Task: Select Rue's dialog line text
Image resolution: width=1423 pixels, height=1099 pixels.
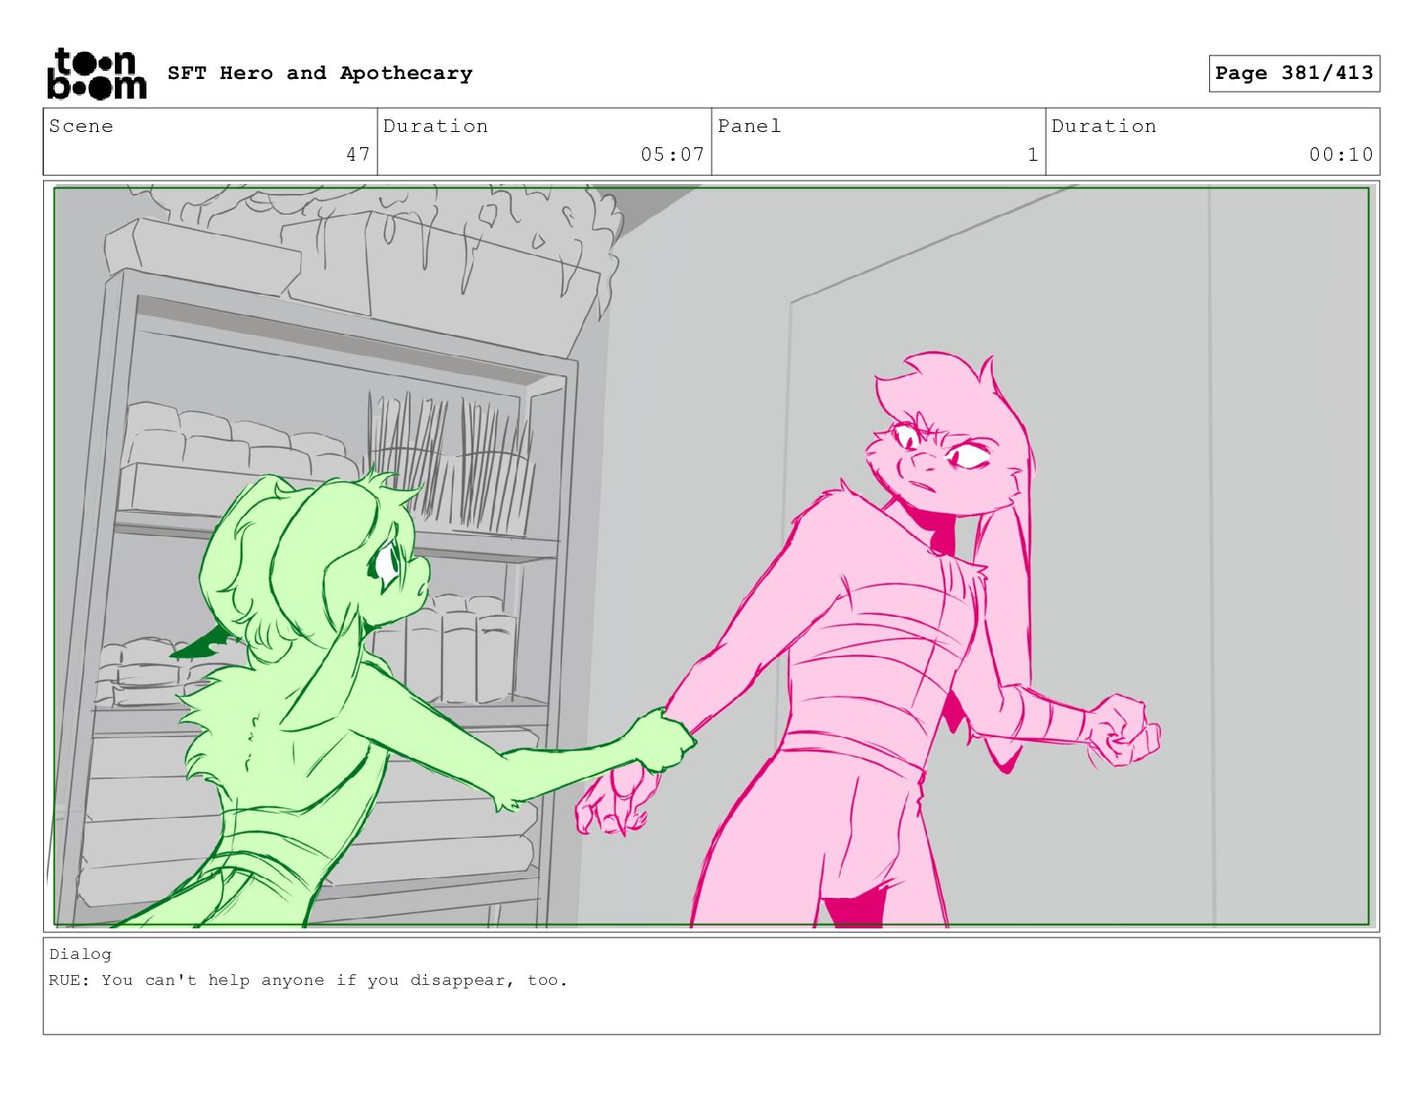Action: pos(308,980)
